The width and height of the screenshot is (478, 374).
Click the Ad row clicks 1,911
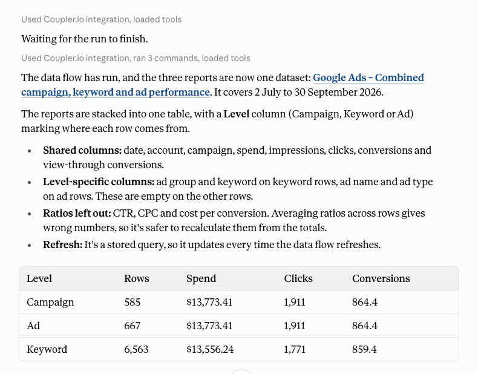(x=295, y=326)
